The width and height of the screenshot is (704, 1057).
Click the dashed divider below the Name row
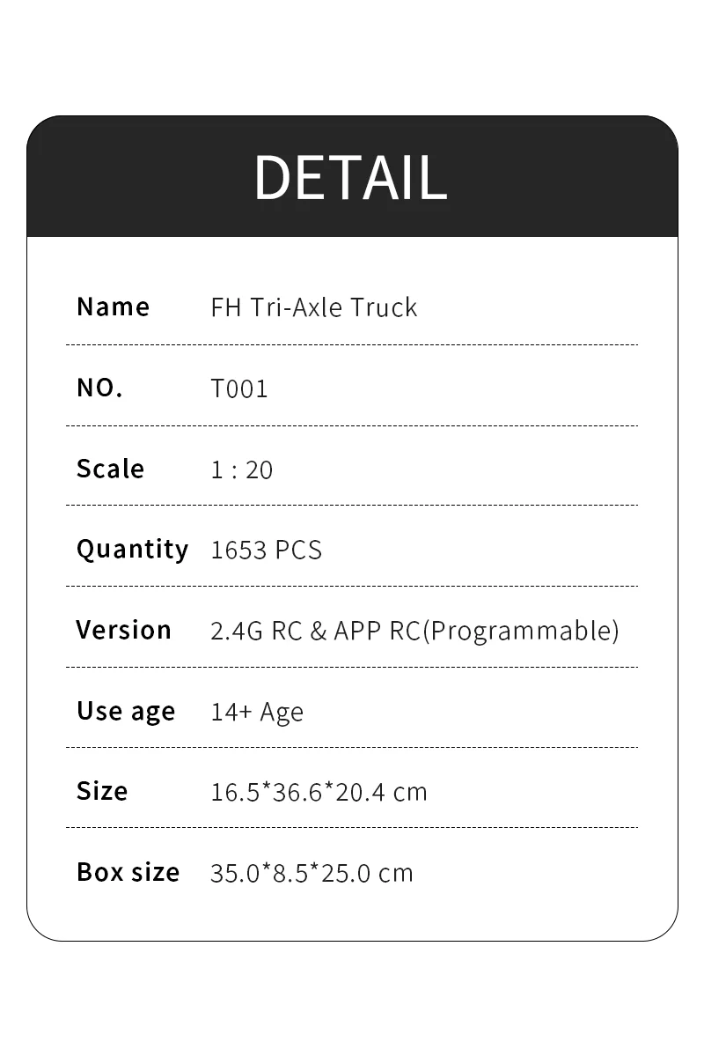pos(352,344)
